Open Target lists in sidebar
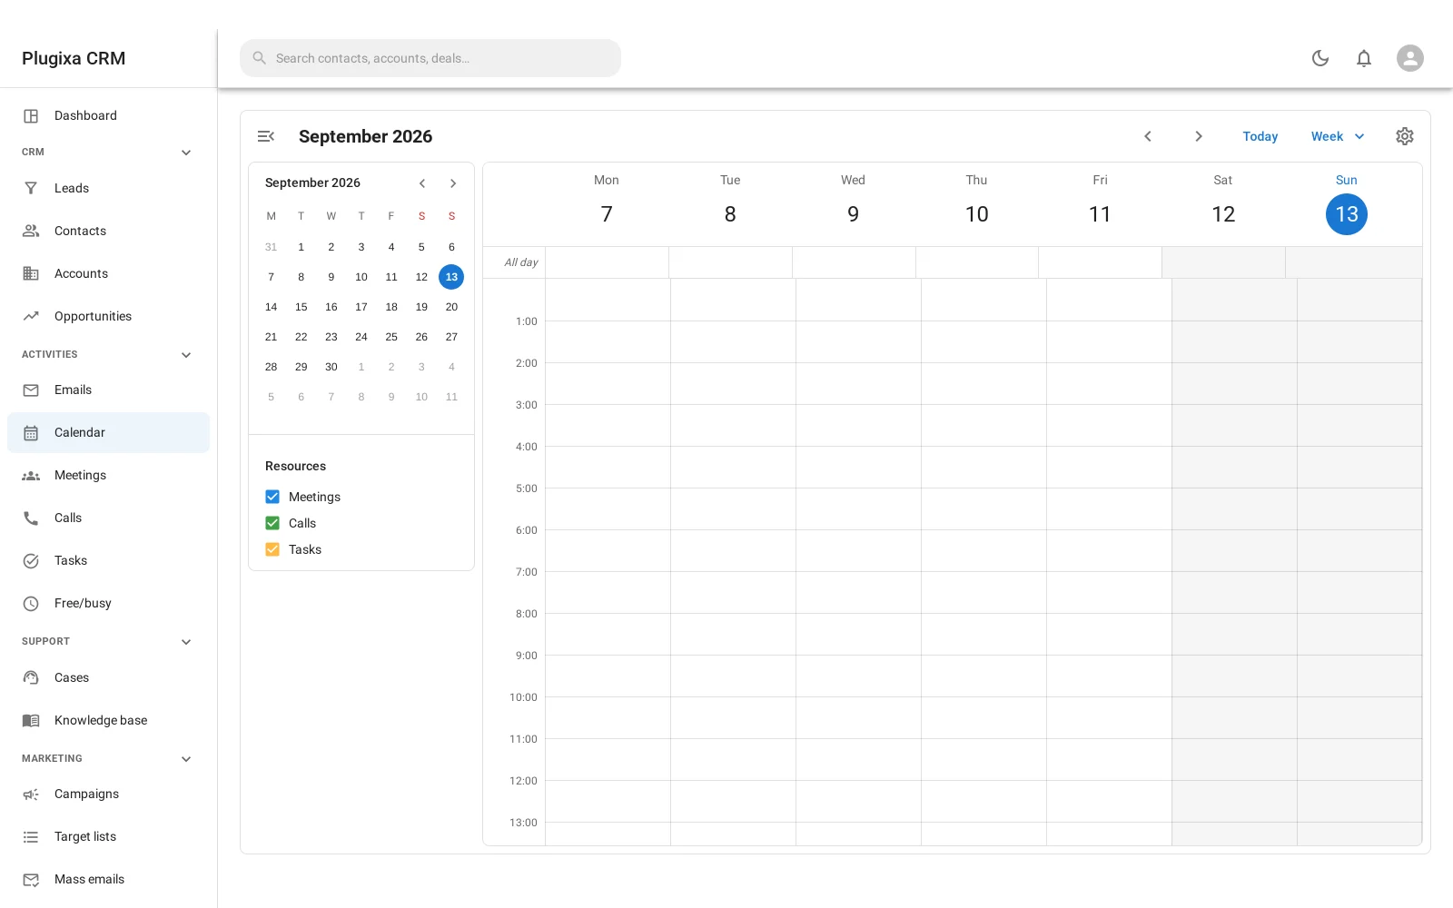This screenshot has width=1453, height=908. (108, 836)
